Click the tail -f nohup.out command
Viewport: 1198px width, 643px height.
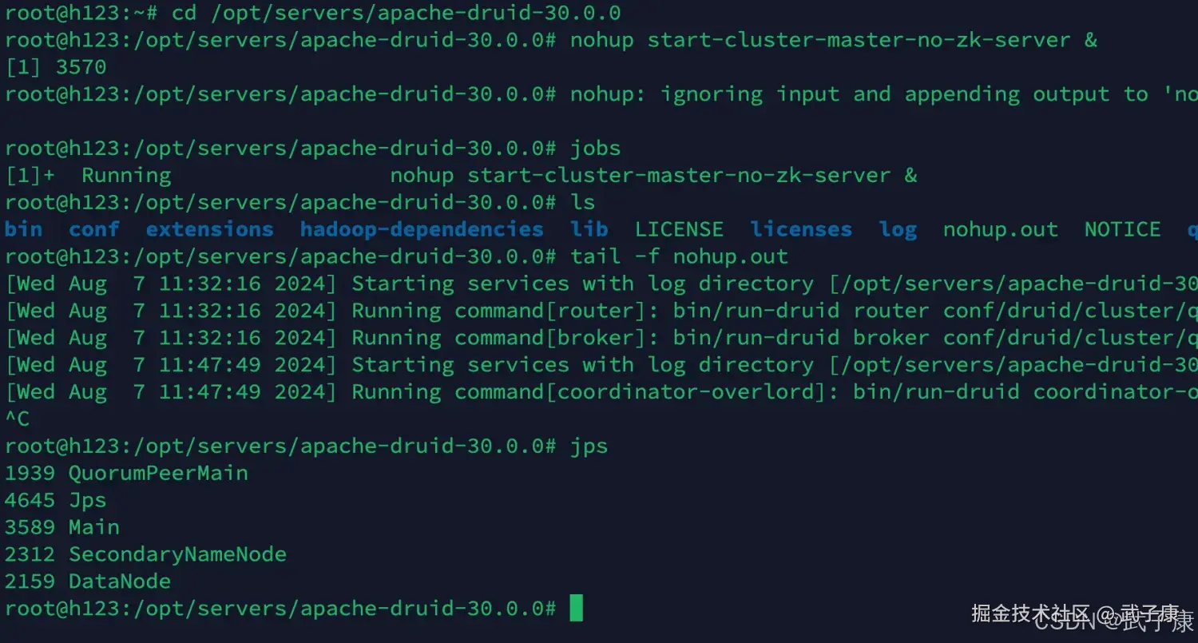point(679,256)
